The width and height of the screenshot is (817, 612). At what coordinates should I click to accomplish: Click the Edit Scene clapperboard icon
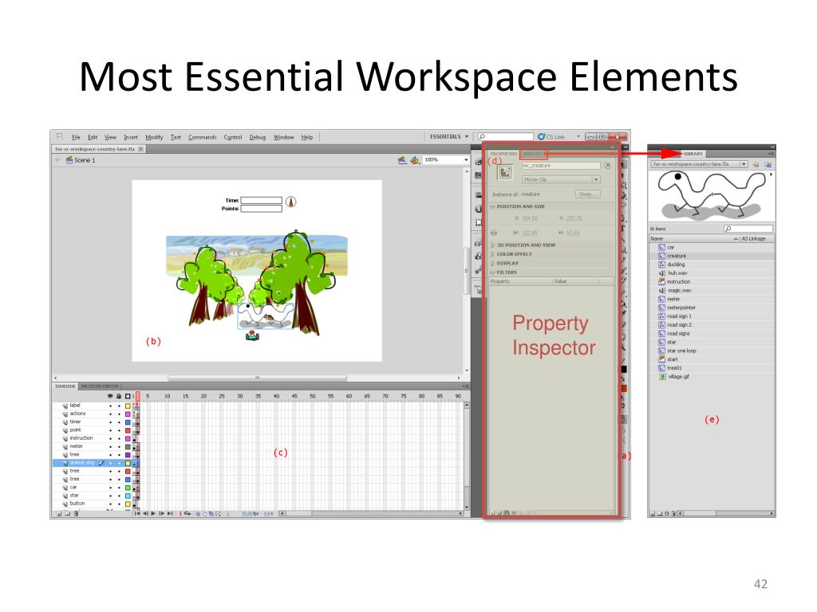pos(402,160)
